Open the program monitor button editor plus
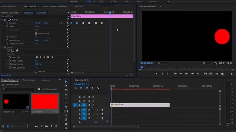236x132 pixels. point(231,74)
